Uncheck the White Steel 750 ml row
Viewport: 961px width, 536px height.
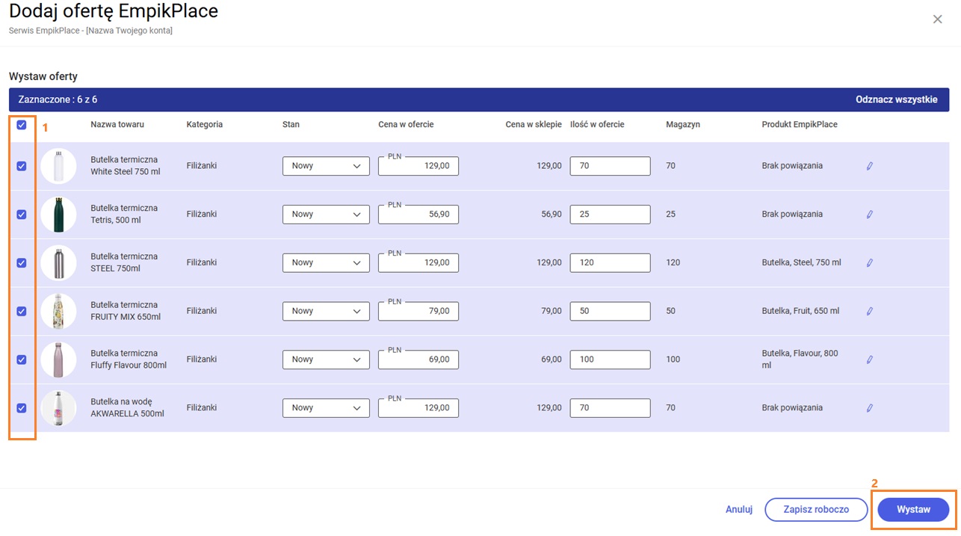[x=22, y=166]
